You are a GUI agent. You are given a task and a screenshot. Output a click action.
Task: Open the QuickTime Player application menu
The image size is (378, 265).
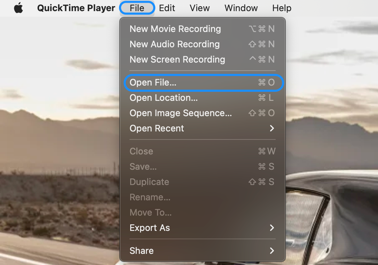click(76, 8)
